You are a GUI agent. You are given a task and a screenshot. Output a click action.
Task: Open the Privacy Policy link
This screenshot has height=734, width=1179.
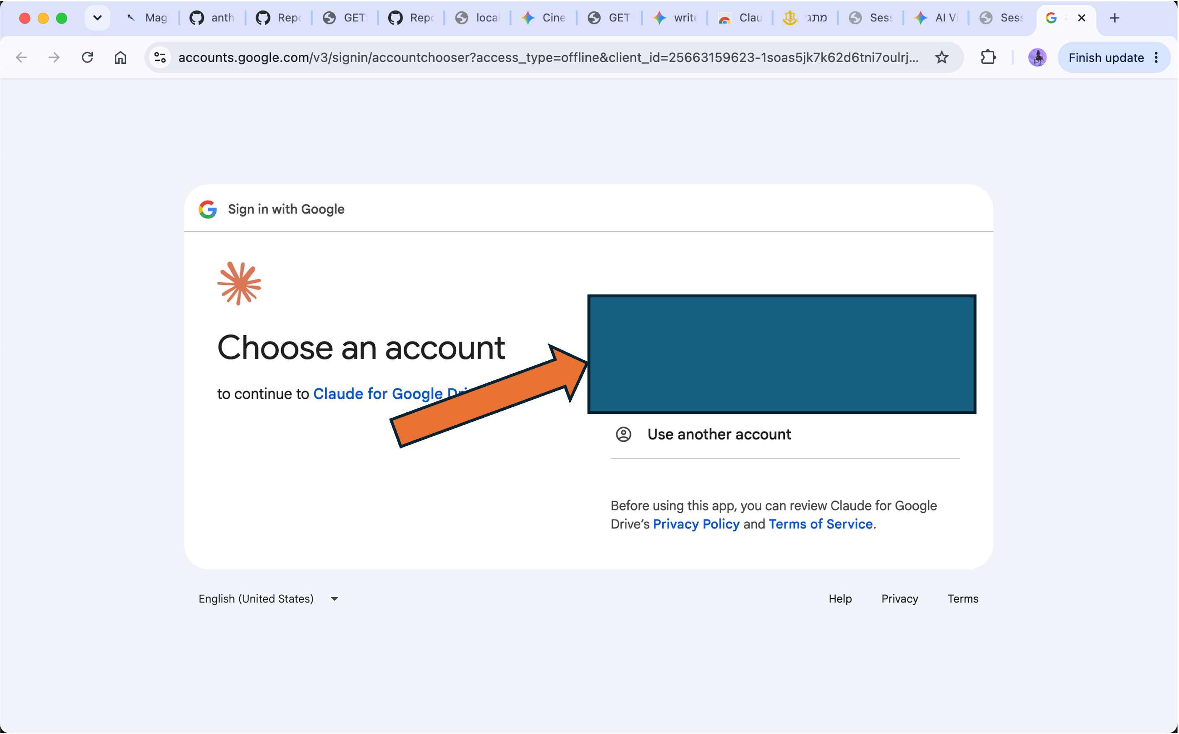click(696, 524)
